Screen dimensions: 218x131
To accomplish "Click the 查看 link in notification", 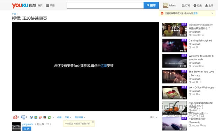I will (196, 13).
